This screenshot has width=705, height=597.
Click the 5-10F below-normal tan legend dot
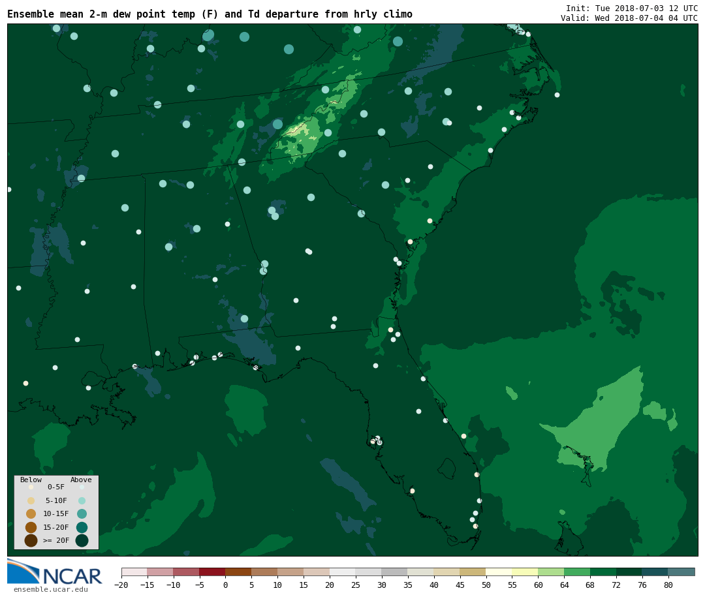(x=31, y=501)
